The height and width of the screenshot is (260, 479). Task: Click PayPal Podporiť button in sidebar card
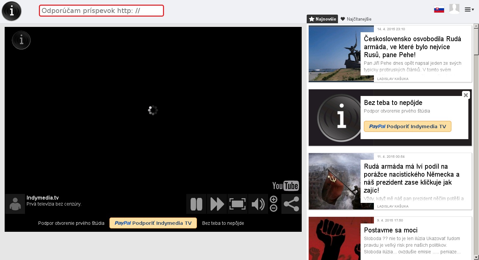(407, 127)
